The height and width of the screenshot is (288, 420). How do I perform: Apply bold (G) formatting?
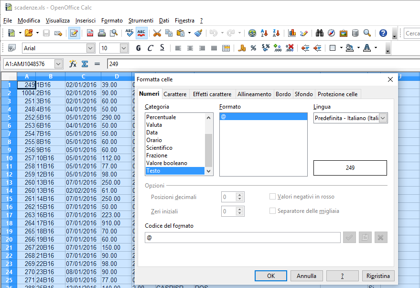pos(138,48)
